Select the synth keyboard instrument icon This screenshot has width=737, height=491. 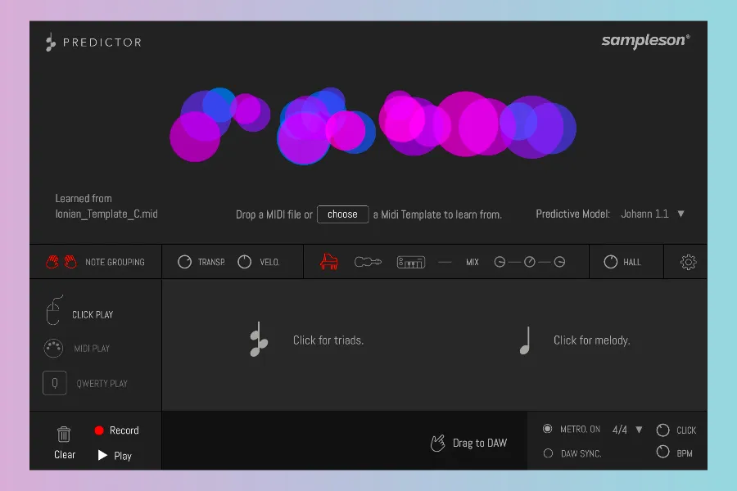411,262
